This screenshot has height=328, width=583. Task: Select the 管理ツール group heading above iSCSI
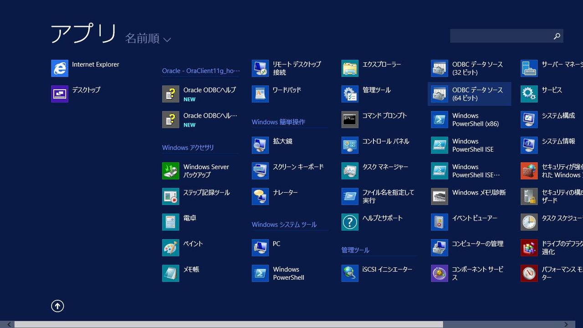pos(355,250)
